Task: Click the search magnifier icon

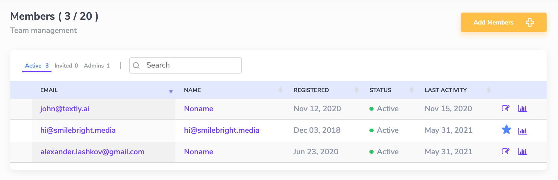Action: (x=136, y=65)
